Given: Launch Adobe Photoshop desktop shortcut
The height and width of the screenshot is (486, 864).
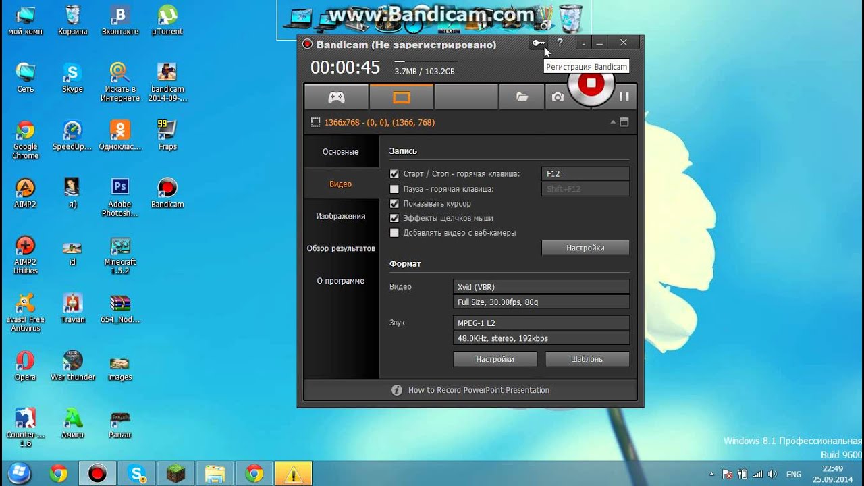Looking at the screenshot, I should [120, 197].
